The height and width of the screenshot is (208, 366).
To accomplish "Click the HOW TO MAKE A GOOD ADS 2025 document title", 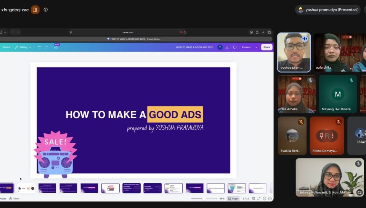I will point(194,47).
